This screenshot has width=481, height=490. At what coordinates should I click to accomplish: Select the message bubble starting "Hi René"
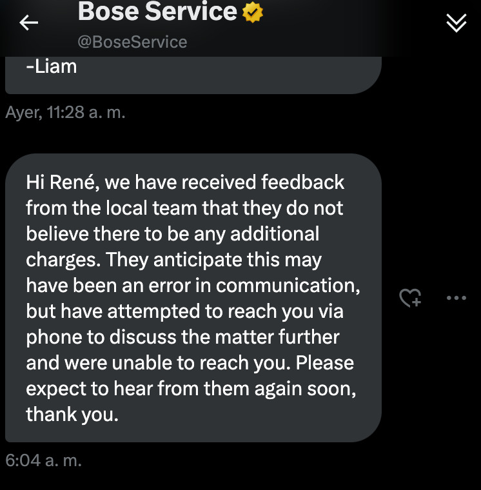pyautogui.click(x=193, y=297)
